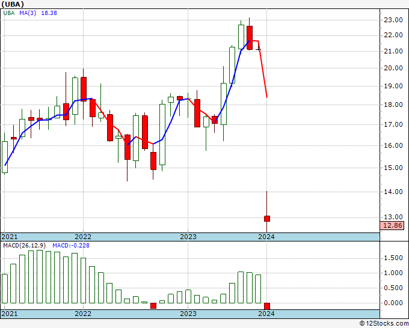409x328 pixels.
Task: Click the 16.00 price axis label
Action: (393, 145)
